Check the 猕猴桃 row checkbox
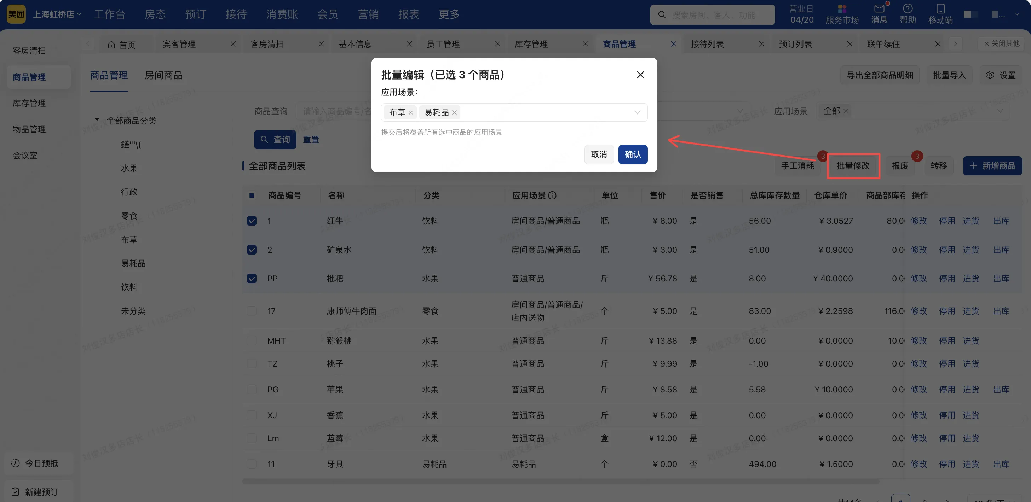This screenshot has width=1031, height=502. pos(252,341)
